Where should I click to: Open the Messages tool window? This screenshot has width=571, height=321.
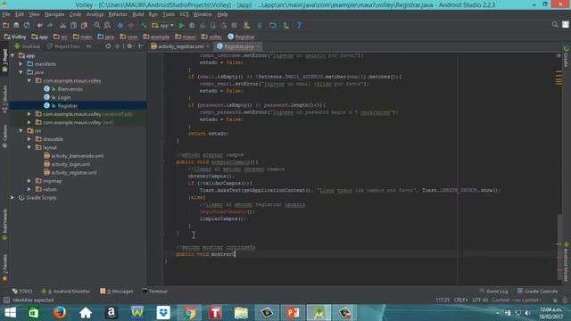pos(117,292)
